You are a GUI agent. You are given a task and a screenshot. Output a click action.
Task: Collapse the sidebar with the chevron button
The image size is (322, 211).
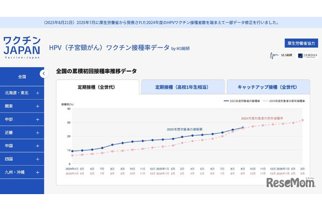click(44, 74)
